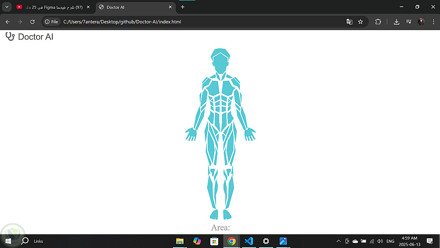Open Microsoft Store from the taskbar
The width and height of the screenshot is (440, 248).
214,241
